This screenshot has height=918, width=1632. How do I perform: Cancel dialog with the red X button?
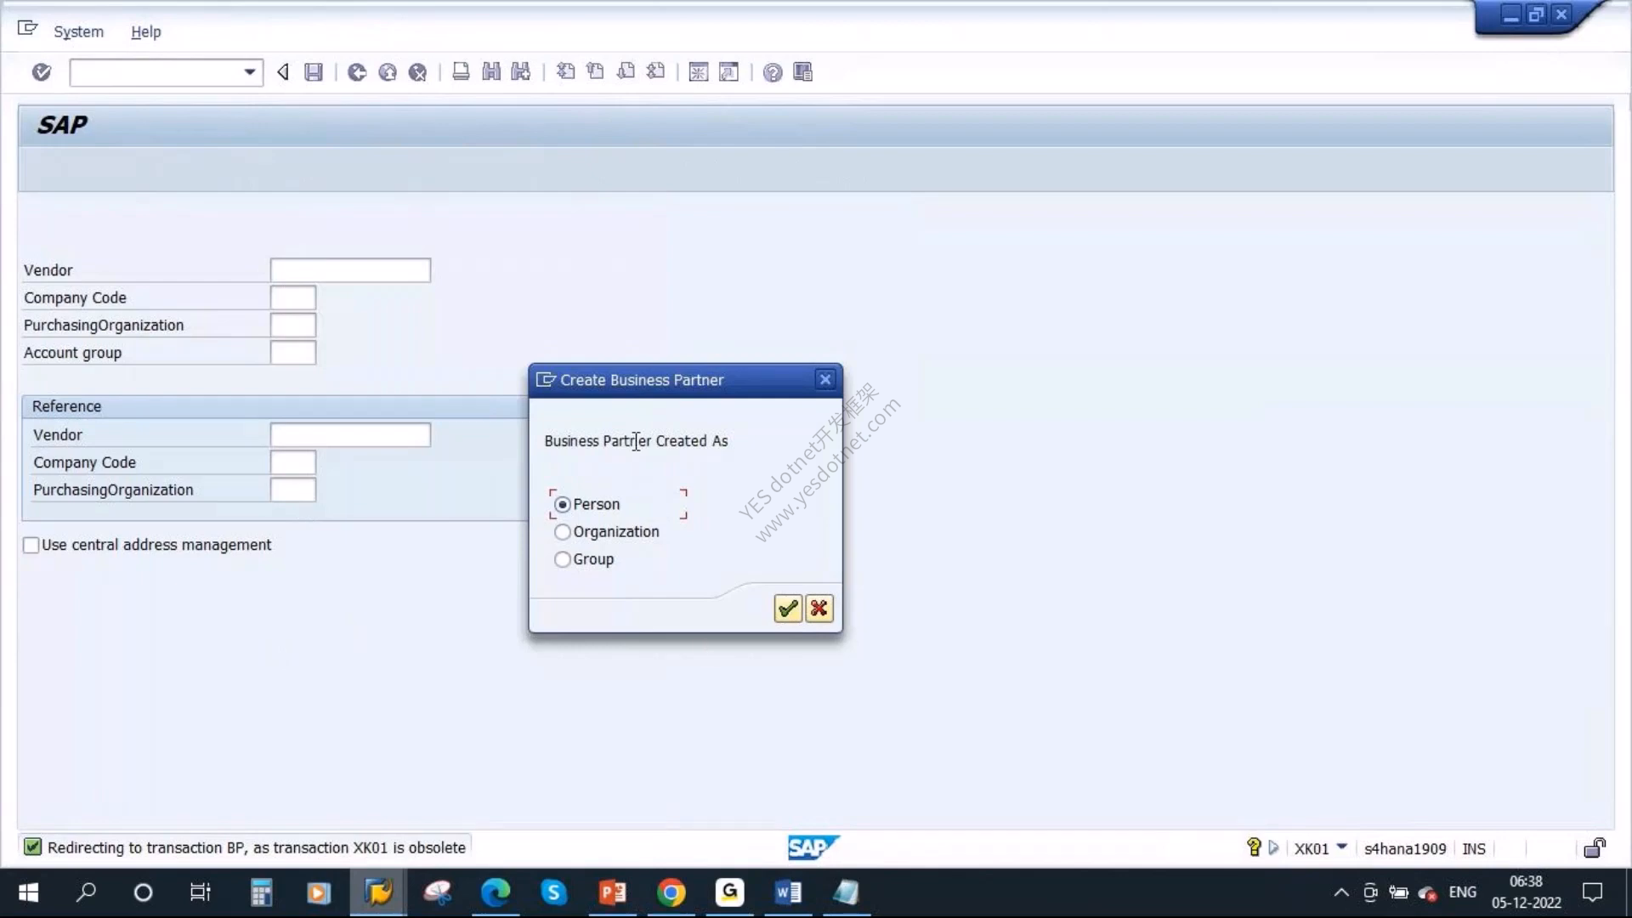819,609
